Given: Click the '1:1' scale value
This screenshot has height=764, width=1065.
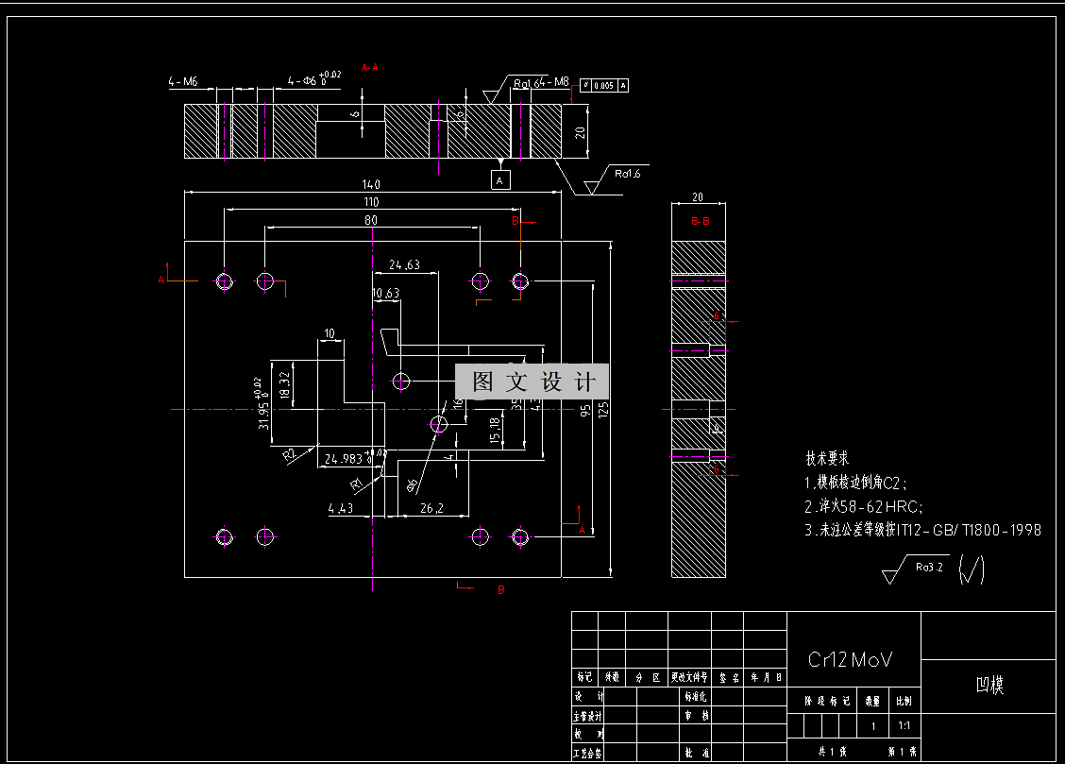Looking at the screenshot, I should click(904, 726).
